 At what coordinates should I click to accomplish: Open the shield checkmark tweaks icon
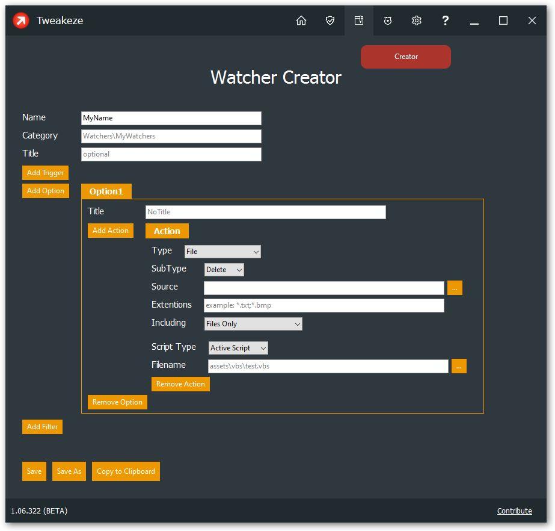click(330, 20)
